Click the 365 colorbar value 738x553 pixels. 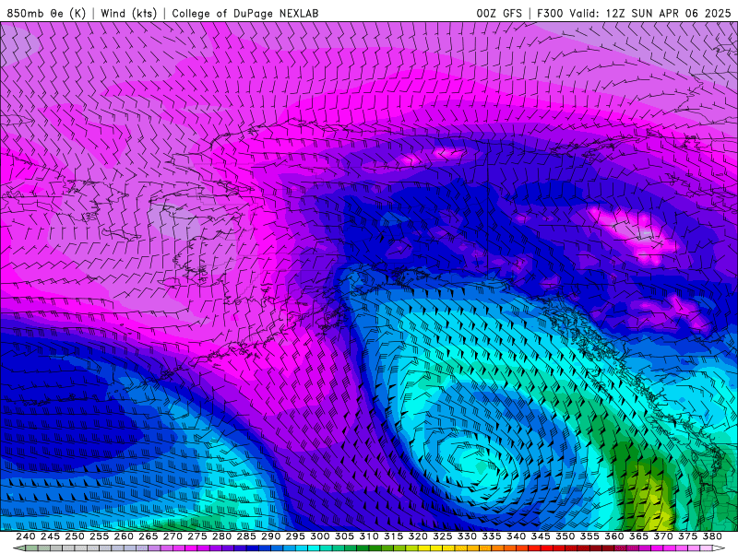(638, 536)
